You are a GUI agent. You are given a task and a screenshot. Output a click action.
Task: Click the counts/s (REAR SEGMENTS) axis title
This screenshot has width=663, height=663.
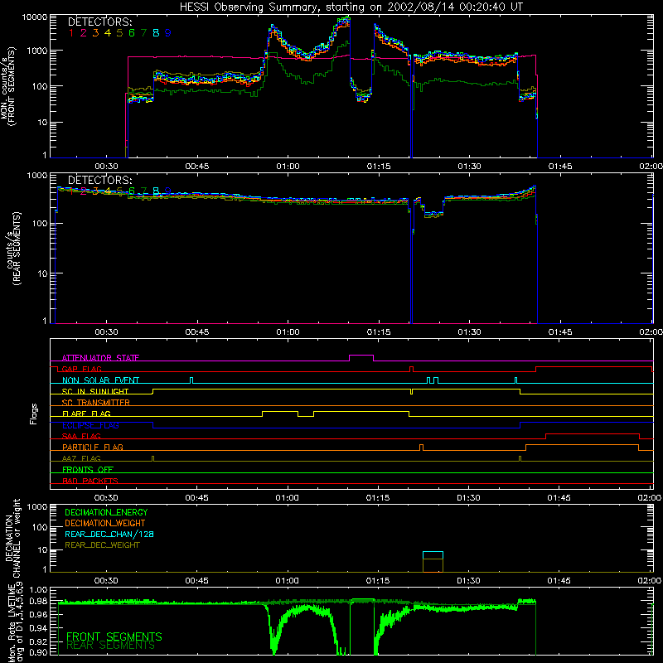click(14, 249)
